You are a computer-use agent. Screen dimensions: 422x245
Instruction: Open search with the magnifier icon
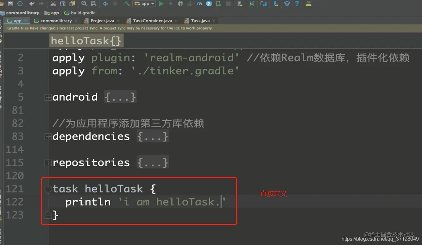coord(83,4)
